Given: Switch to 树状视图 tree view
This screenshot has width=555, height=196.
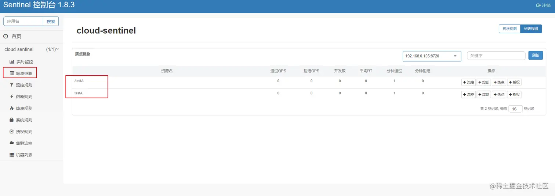Looking at the screenshot, I should click(x=509, y=29).
